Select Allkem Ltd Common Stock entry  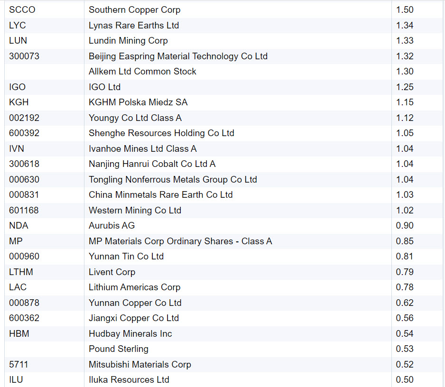point(142,72)
